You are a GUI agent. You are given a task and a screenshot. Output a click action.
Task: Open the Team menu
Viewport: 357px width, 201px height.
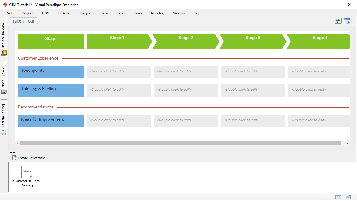(121, 13)
